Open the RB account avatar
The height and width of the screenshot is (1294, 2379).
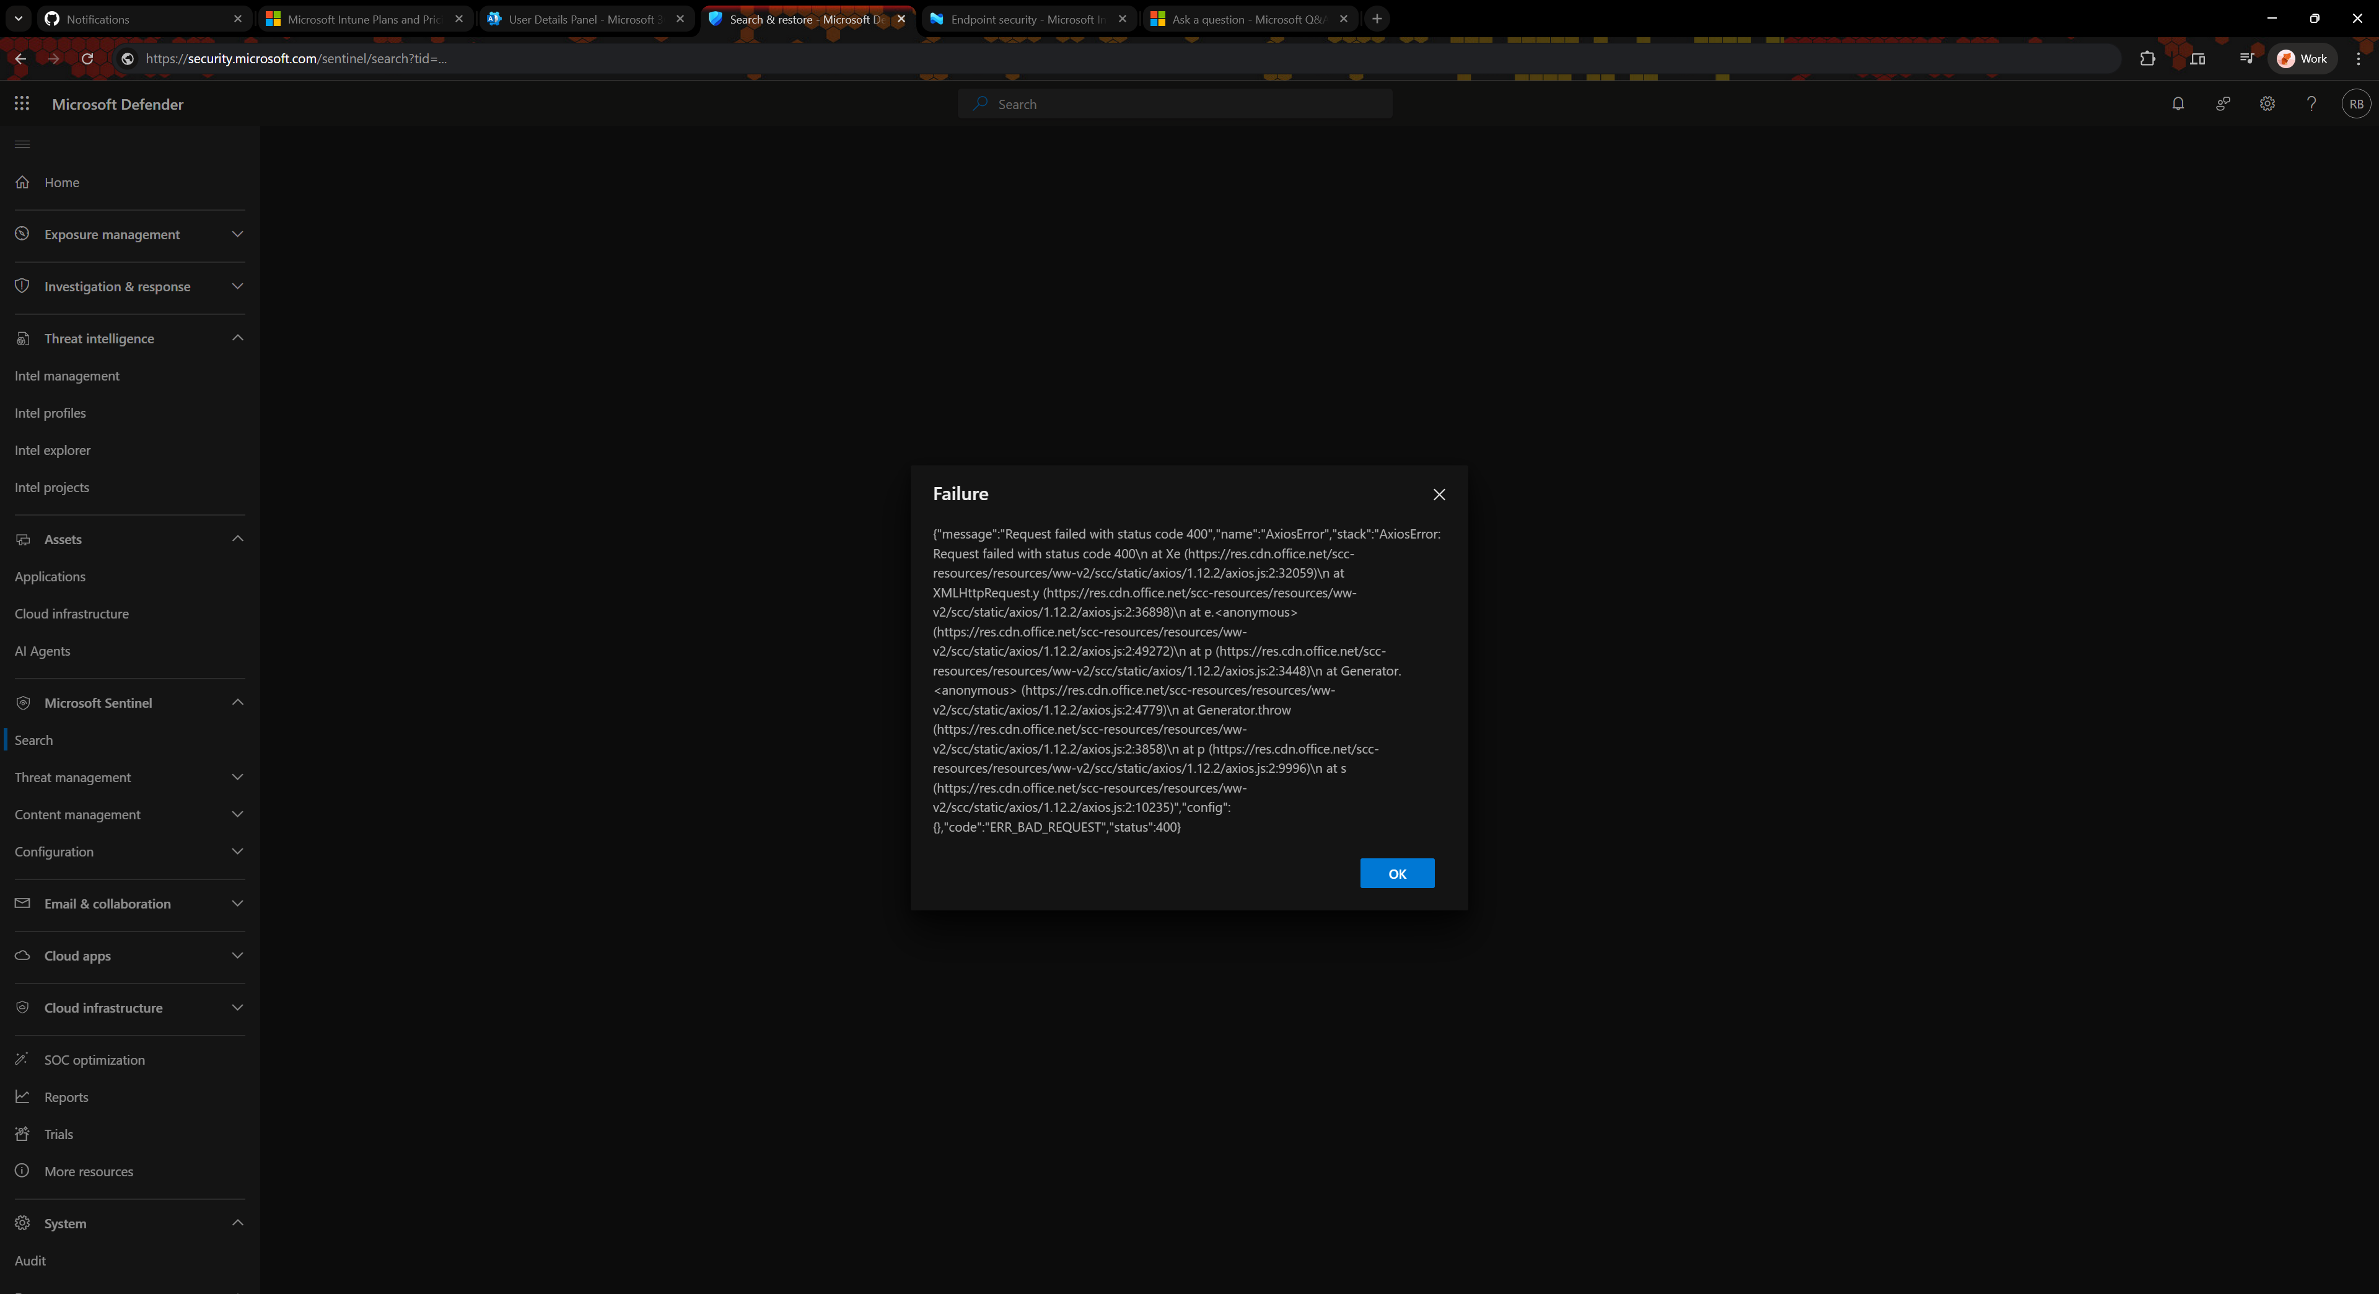tap(2355, 104)
